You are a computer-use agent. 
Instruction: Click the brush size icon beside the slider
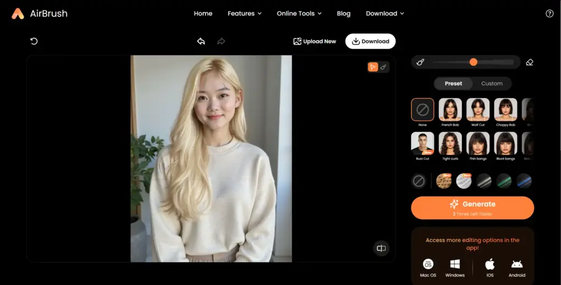coord(420,62)
